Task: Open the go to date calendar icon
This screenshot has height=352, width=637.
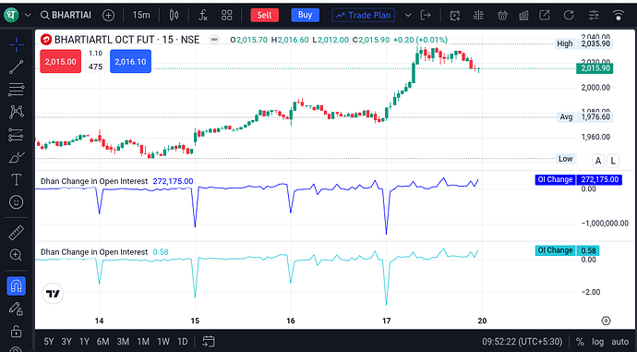Action: pyautogui.click(x=209, y=342)
